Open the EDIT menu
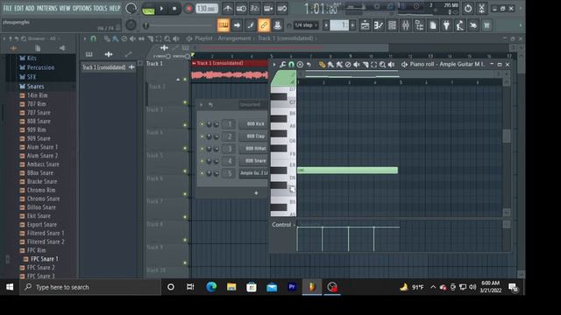The height and width of the screenshot is (315, 561). coord(19,8)
